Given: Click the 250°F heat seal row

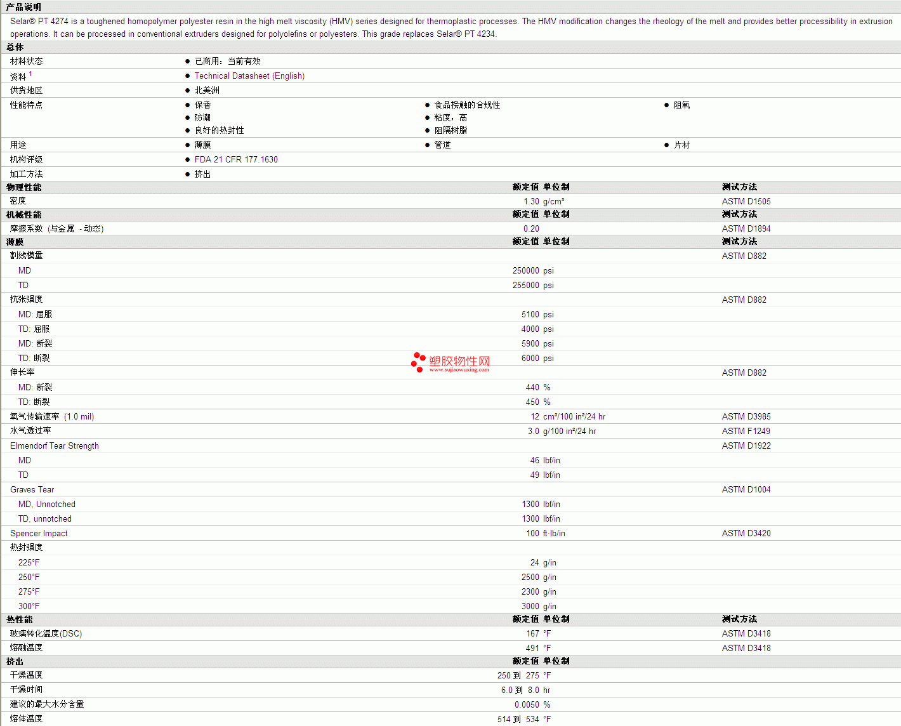Looking at the screenshot, I should click(451, 577).
